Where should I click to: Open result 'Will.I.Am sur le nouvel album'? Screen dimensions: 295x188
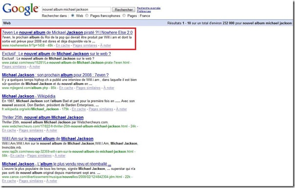click(47, 139)
